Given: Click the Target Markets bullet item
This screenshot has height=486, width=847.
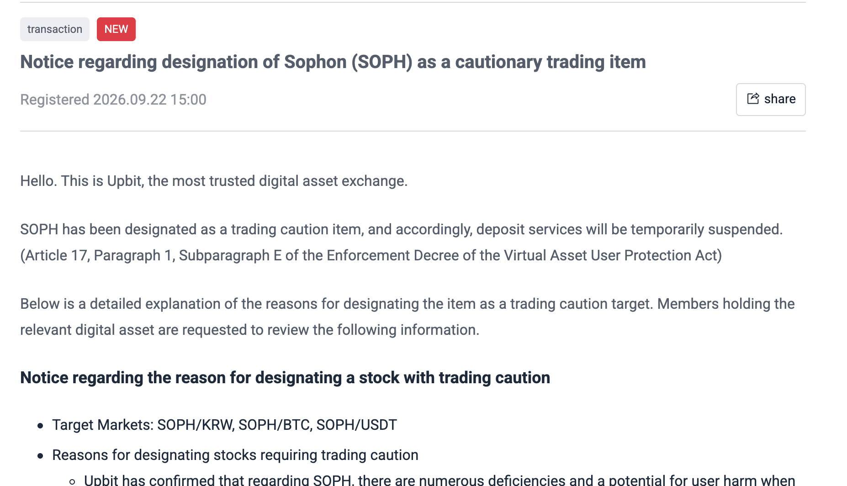Looking at the screenshot, I should click(224, 425).
